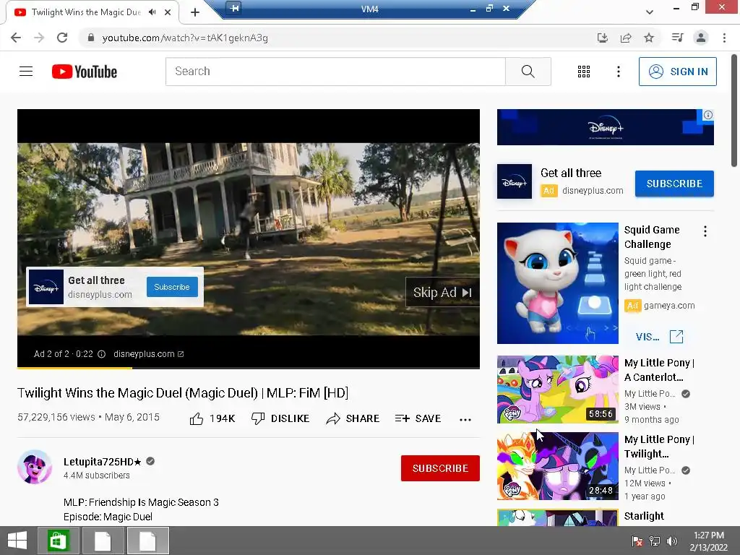This screenshot has width=740, height=555.
Task: Click the address bar URL
Action: point(185,38)
